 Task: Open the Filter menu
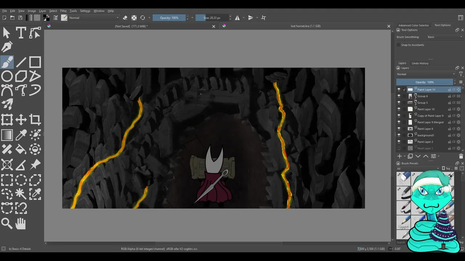pos(63,11)
